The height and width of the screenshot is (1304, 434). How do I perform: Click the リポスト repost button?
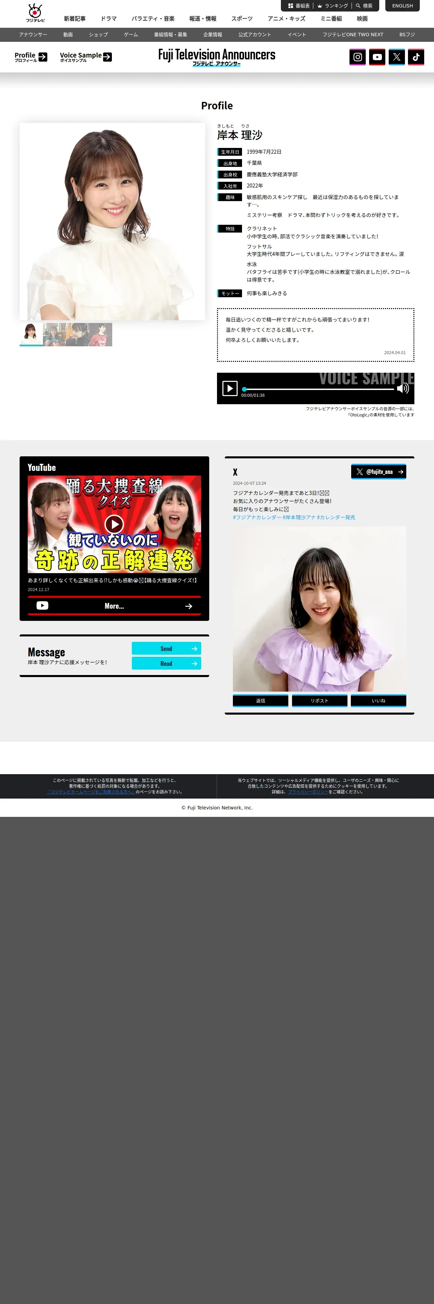(x=319, y=701)
